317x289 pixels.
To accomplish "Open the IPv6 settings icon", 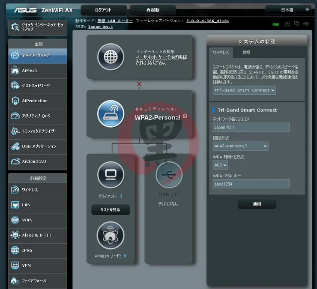I will click(15, 250).
